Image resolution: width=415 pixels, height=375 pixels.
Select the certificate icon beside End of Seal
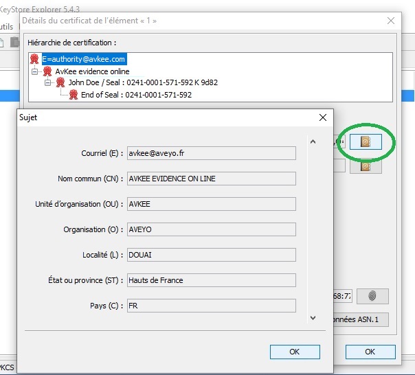pos(74,95)
